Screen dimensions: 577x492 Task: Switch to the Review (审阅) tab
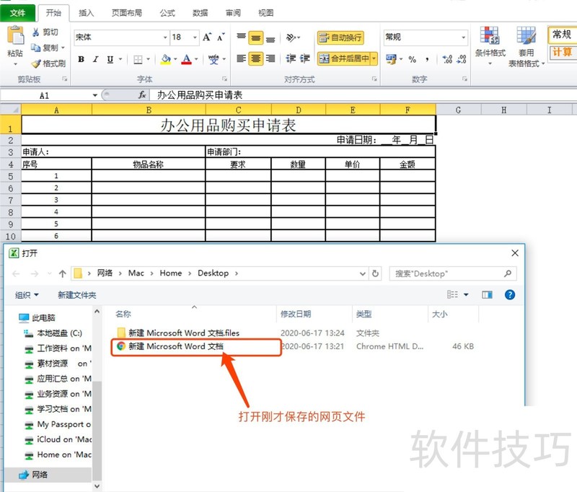click(x=233, y=13)
